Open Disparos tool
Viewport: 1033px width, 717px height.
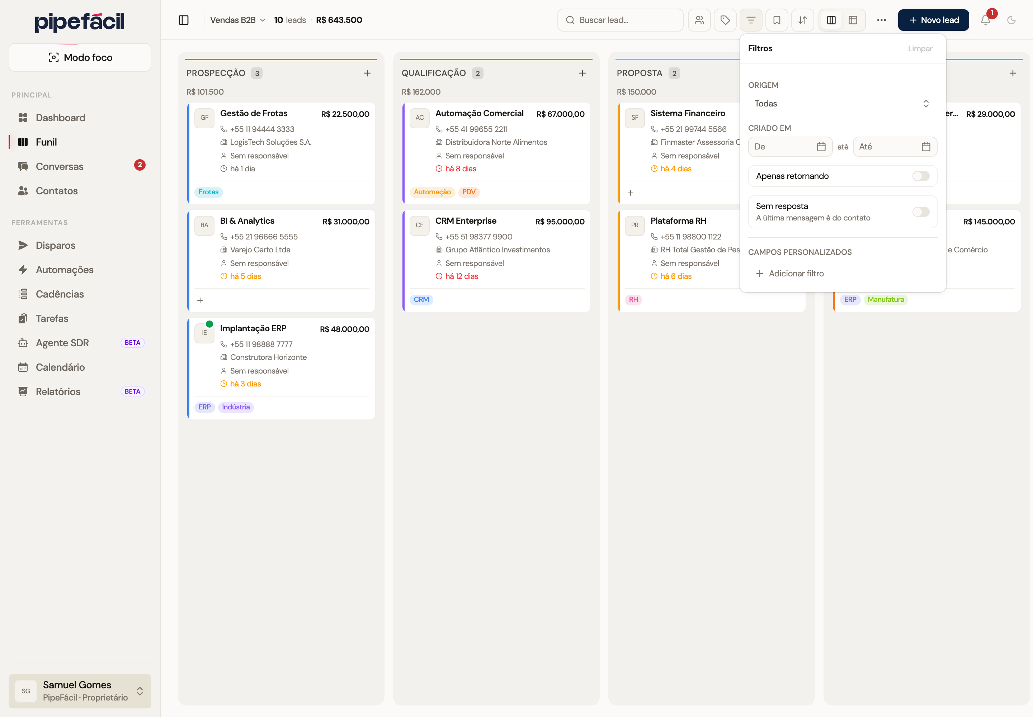coord(80,245)
